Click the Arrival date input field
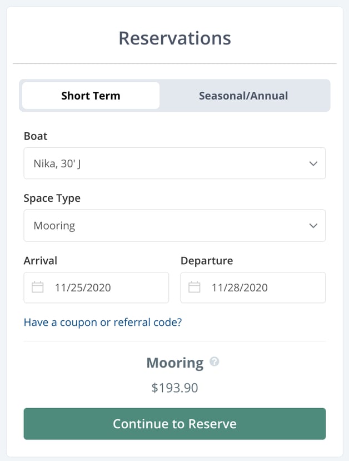349x461 pixels. 96,287
